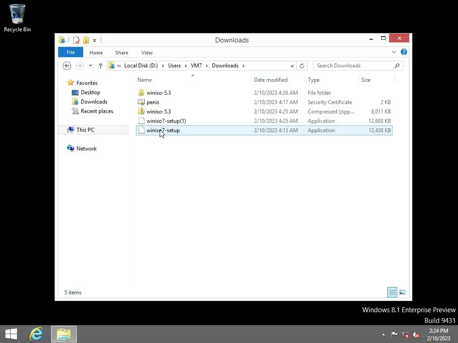
Task: Click the 2/10/2023 4:26 AM date cell
Action: pos(276,93)
